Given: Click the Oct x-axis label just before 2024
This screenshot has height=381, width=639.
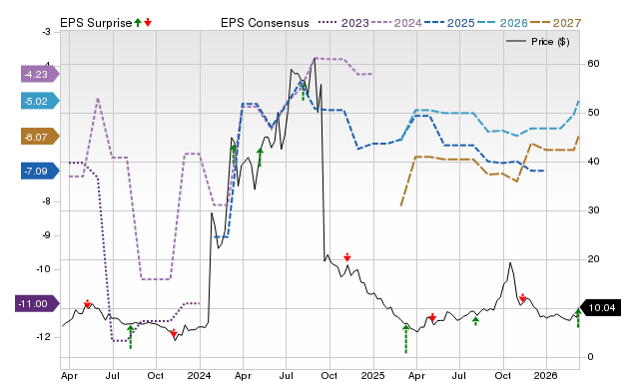Looking at the screenshot, I should click(156, 375).
